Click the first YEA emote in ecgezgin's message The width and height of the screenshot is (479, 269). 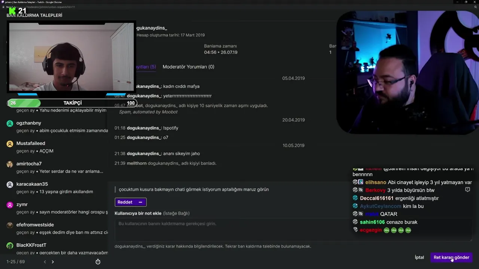coord(387,230)
